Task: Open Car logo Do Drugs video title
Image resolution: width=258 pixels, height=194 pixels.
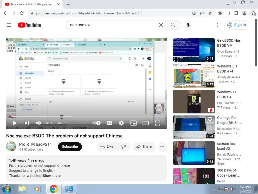Action: click(x=229, y=120)
